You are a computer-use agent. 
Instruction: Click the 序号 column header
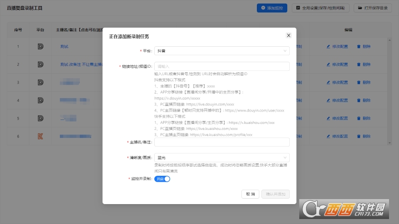coord(18,30)
